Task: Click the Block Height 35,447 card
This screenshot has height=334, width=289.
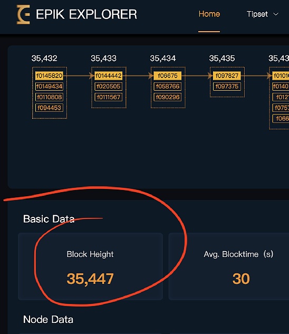Action: [x=90, y=266]
